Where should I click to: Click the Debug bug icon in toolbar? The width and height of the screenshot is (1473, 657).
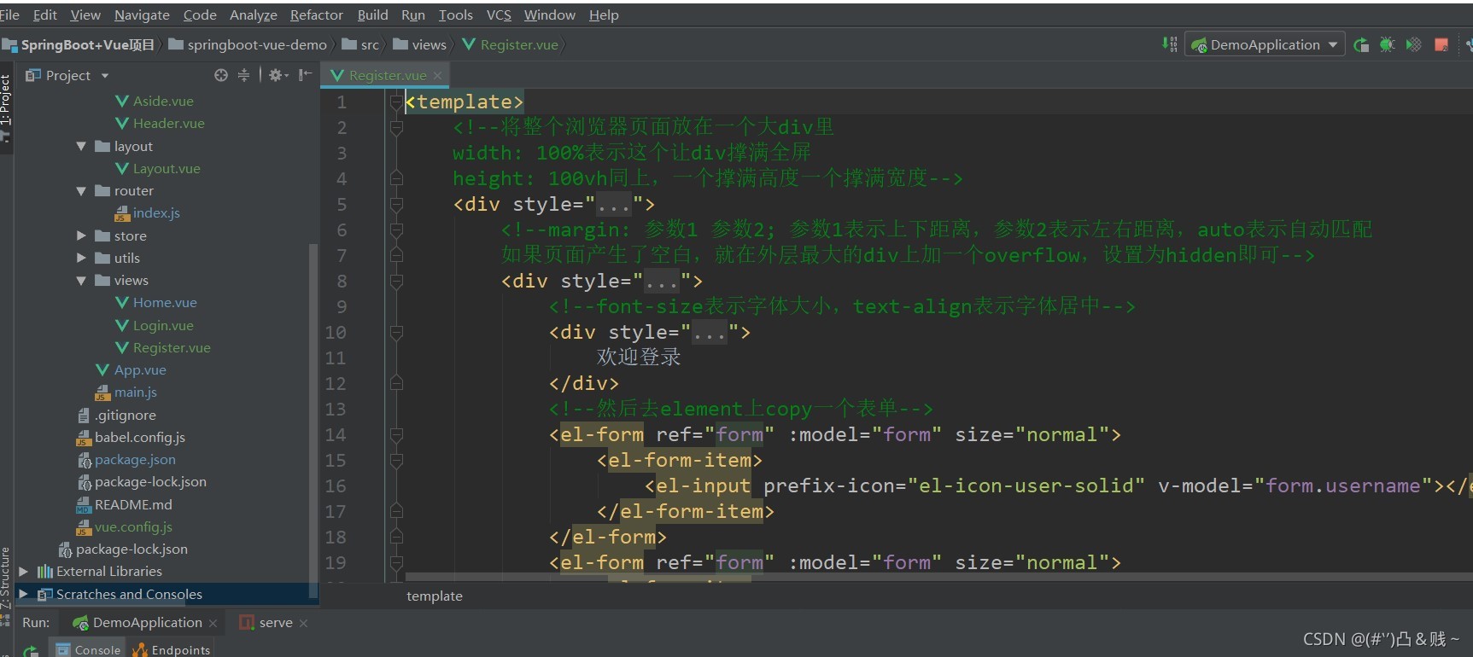(x=1388, y=44)
